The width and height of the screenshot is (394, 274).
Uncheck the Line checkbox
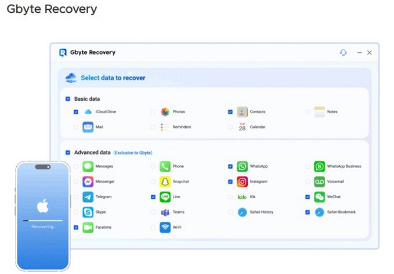tap(153, 197)
